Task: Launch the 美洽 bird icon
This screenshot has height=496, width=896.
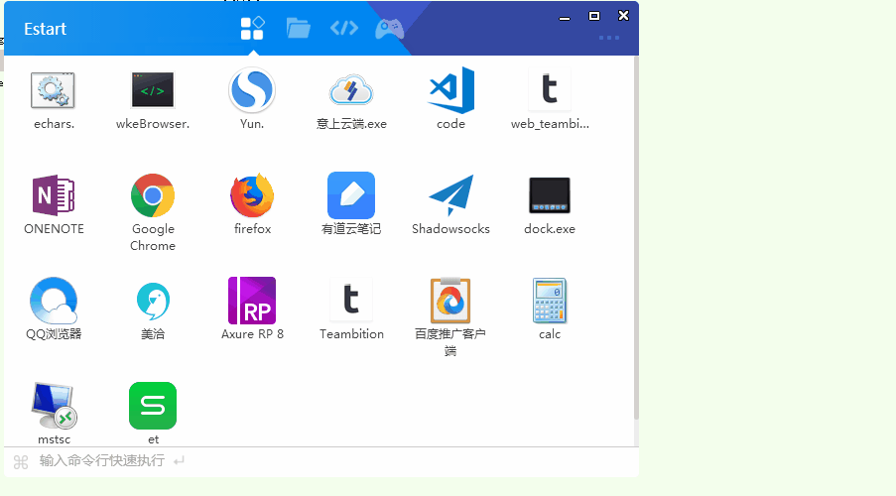Action: 153,301
